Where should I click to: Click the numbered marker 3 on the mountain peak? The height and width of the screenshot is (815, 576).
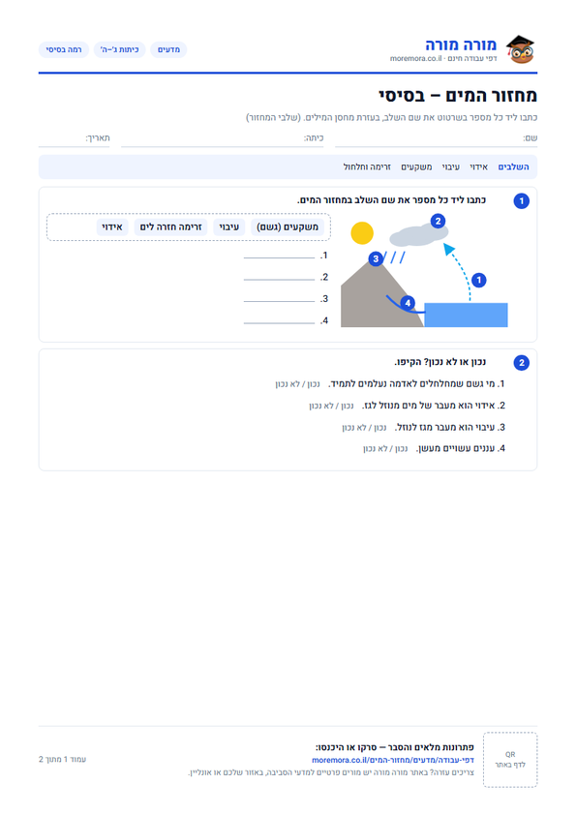point(376,258)
